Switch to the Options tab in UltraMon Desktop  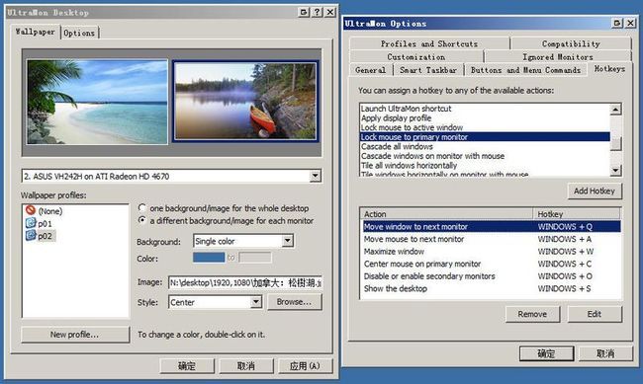tap(79, 33)
